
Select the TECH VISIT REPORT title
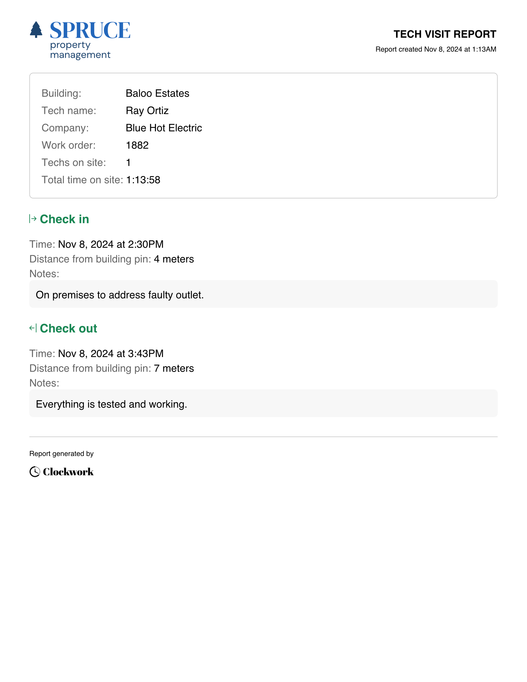point(445,34)
